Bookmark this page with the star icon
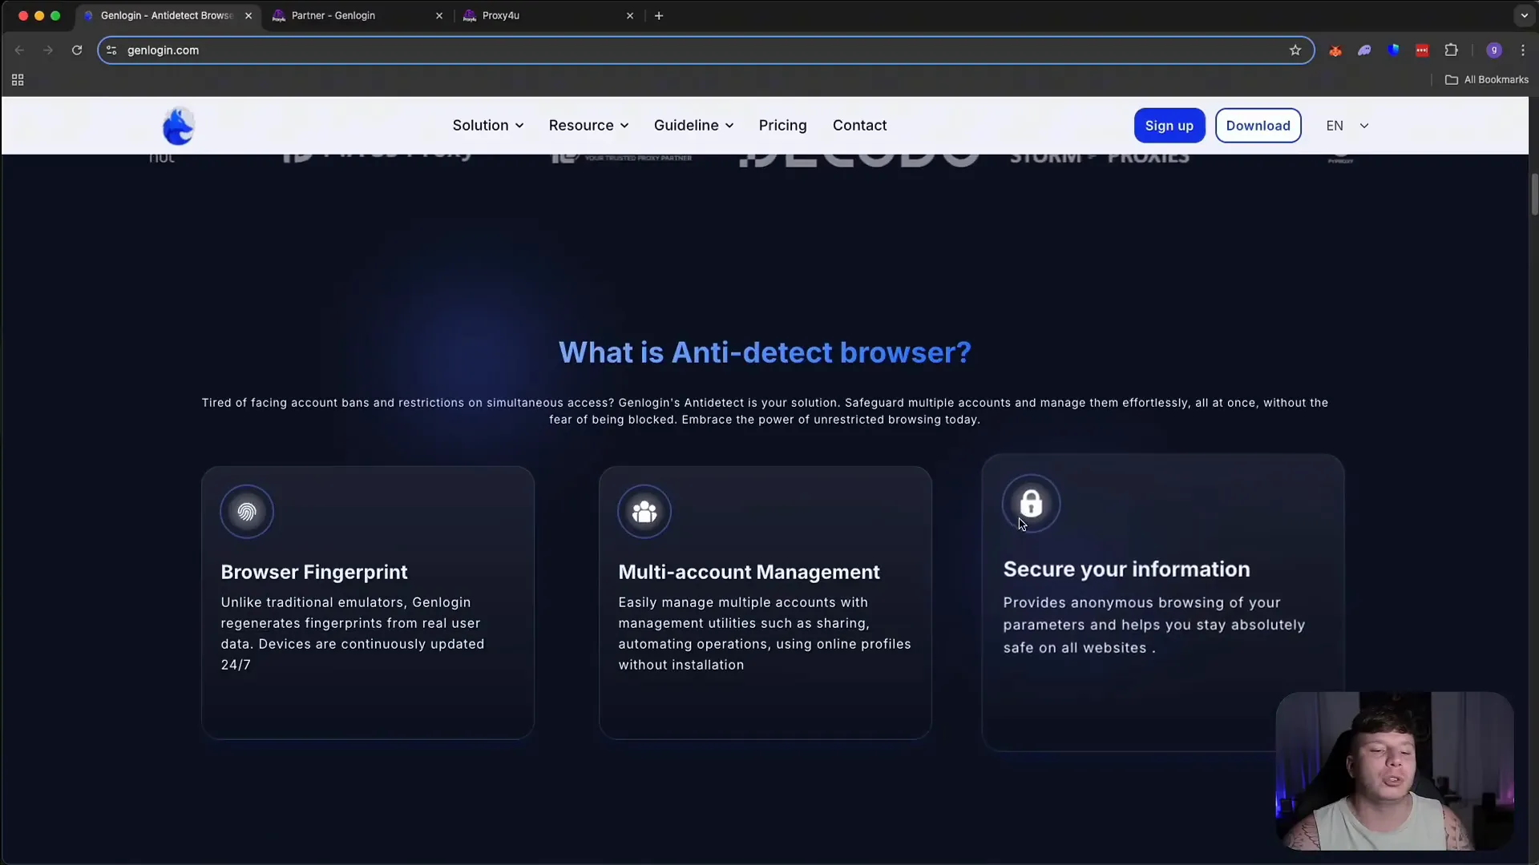Screen dimensions: 1539x865 tap(1295, 50)
